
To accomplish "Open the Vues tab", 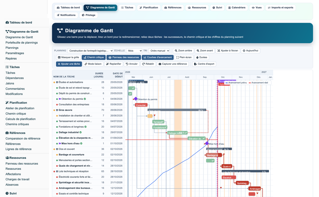I will click(x=257, y=8).
